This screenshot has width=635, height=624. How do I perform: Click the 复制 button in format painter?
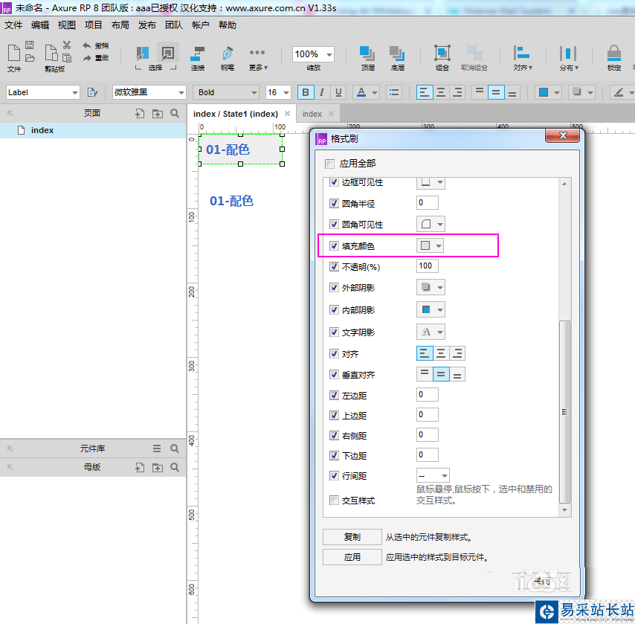click(x=352, y=537)
